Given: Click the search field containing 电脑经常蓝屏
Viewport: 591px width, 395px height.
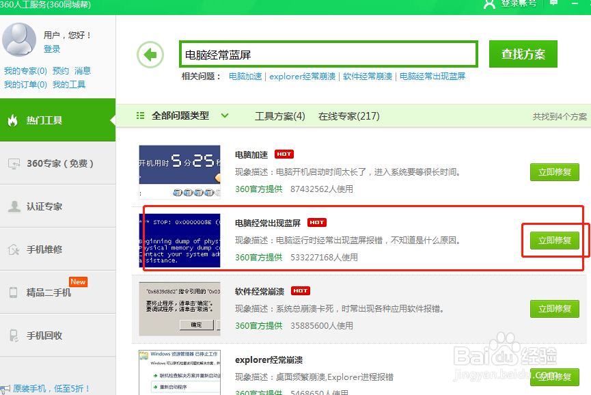Looking at the screenshot, I should pyautogui.click(x=328, y=55).
